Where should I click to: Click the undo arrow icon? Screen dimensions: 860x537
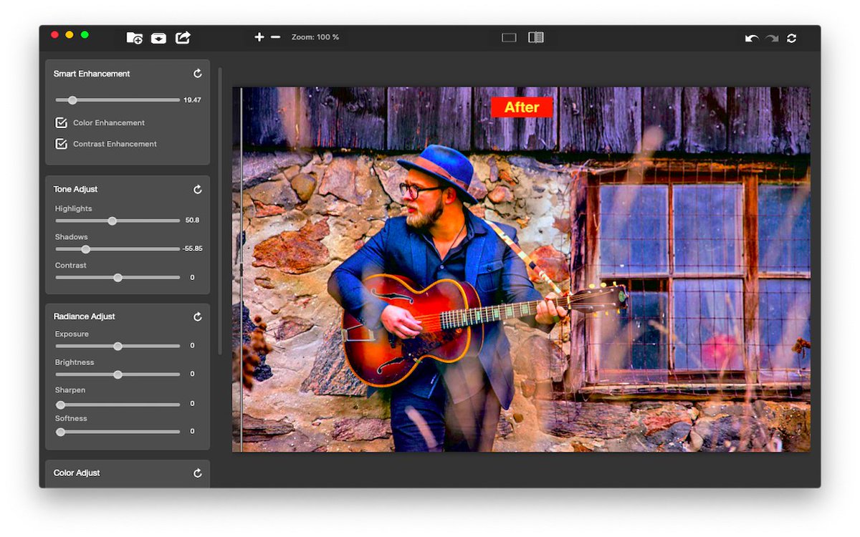coord(751,38)
